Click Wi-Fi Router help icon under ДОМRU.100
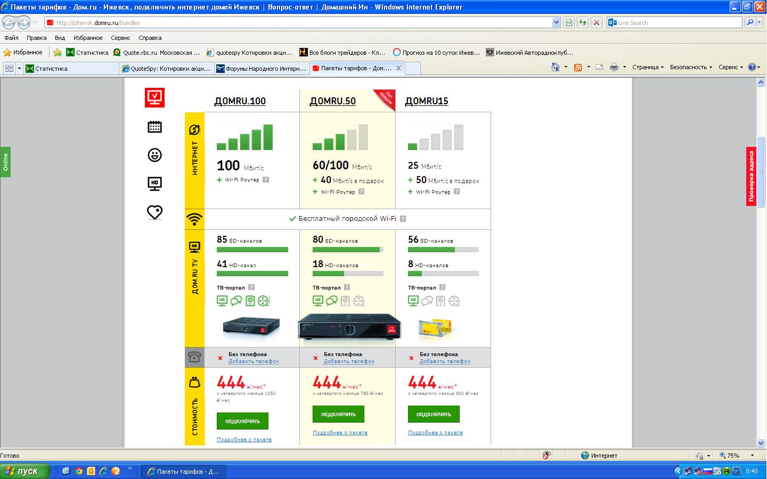Screen dimensions: 767x479 point(266,180)
